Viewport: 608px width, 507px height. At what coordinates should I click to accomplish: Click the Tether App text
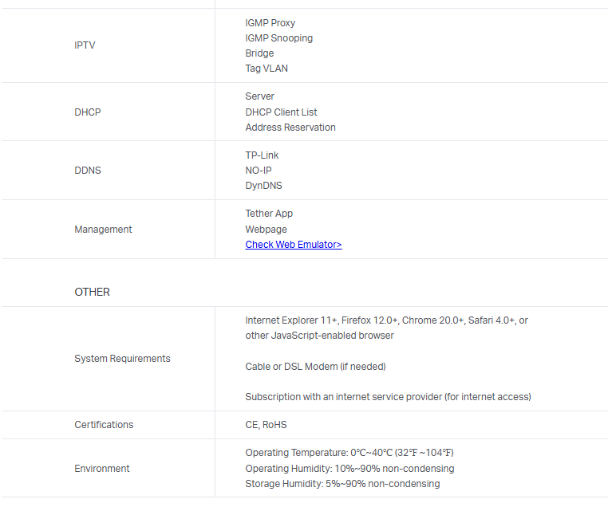tap(269, 214)
